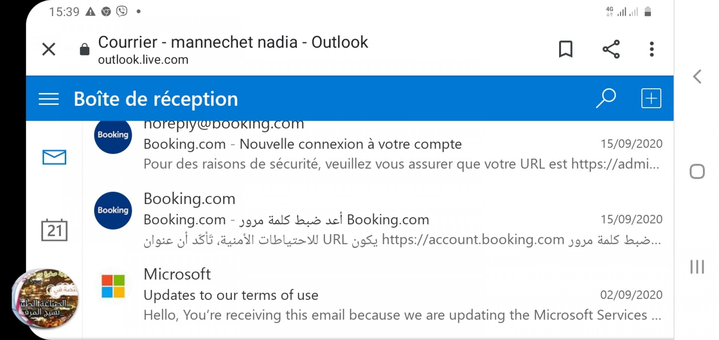Screen dimensions: 719x340
Task: Select the Microsoft logo sender avatar
Action: click(113, 286)
